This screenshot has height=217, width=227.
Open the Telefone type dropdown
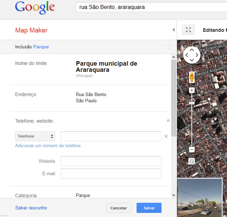[35, 136]
